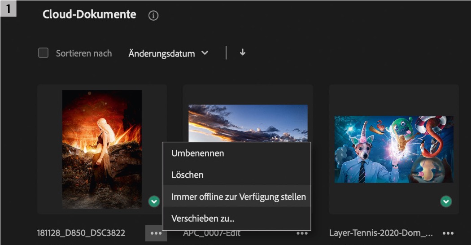Open three-dot menu for APC_0007-Edit
The height and width of the screenshot is (245, 471).
(302, 233)
